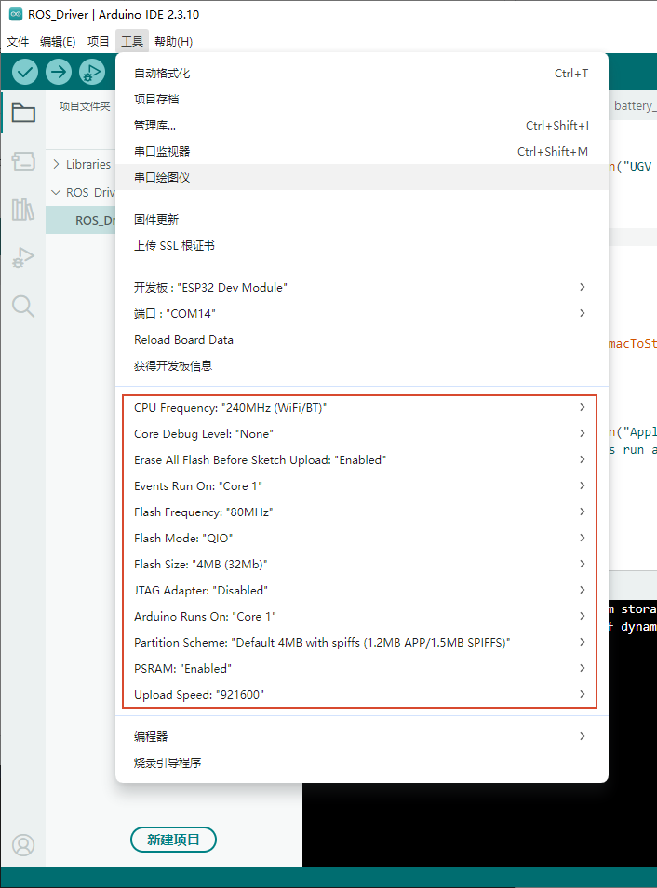Expand Partition Scheme submenu
Screen dimensions: 657x888
coord(362,642)
